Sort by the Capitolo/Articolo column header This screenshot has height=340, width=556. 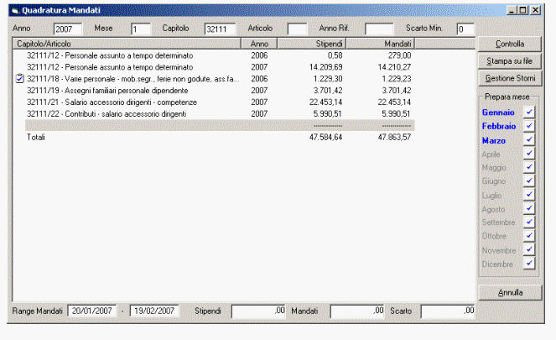126,43
